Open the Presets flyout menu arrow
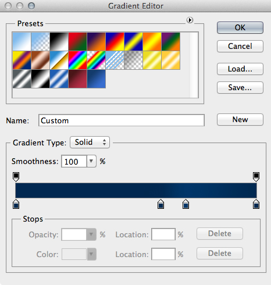271x285 pixels. [x=190, y=20]
